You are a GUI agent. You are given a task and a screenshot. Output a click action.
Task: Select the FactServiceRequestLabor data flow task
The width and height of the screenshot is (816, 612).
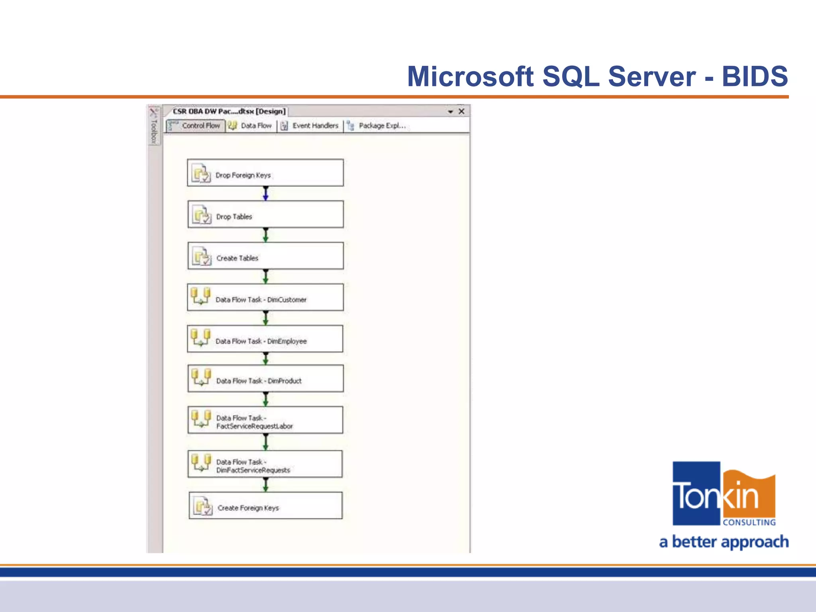(265, 420)
